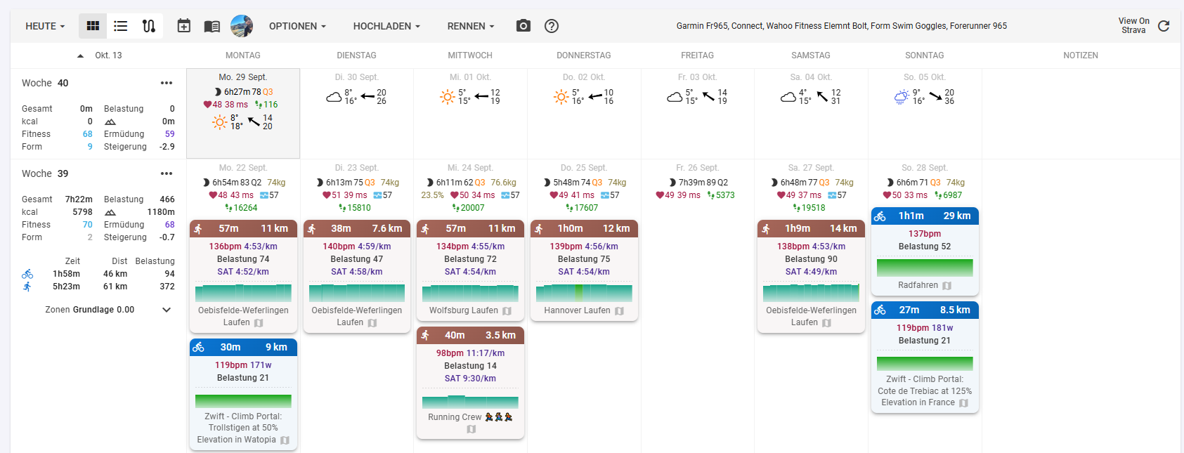Open the HEUTE dropdown

point(45,26)
